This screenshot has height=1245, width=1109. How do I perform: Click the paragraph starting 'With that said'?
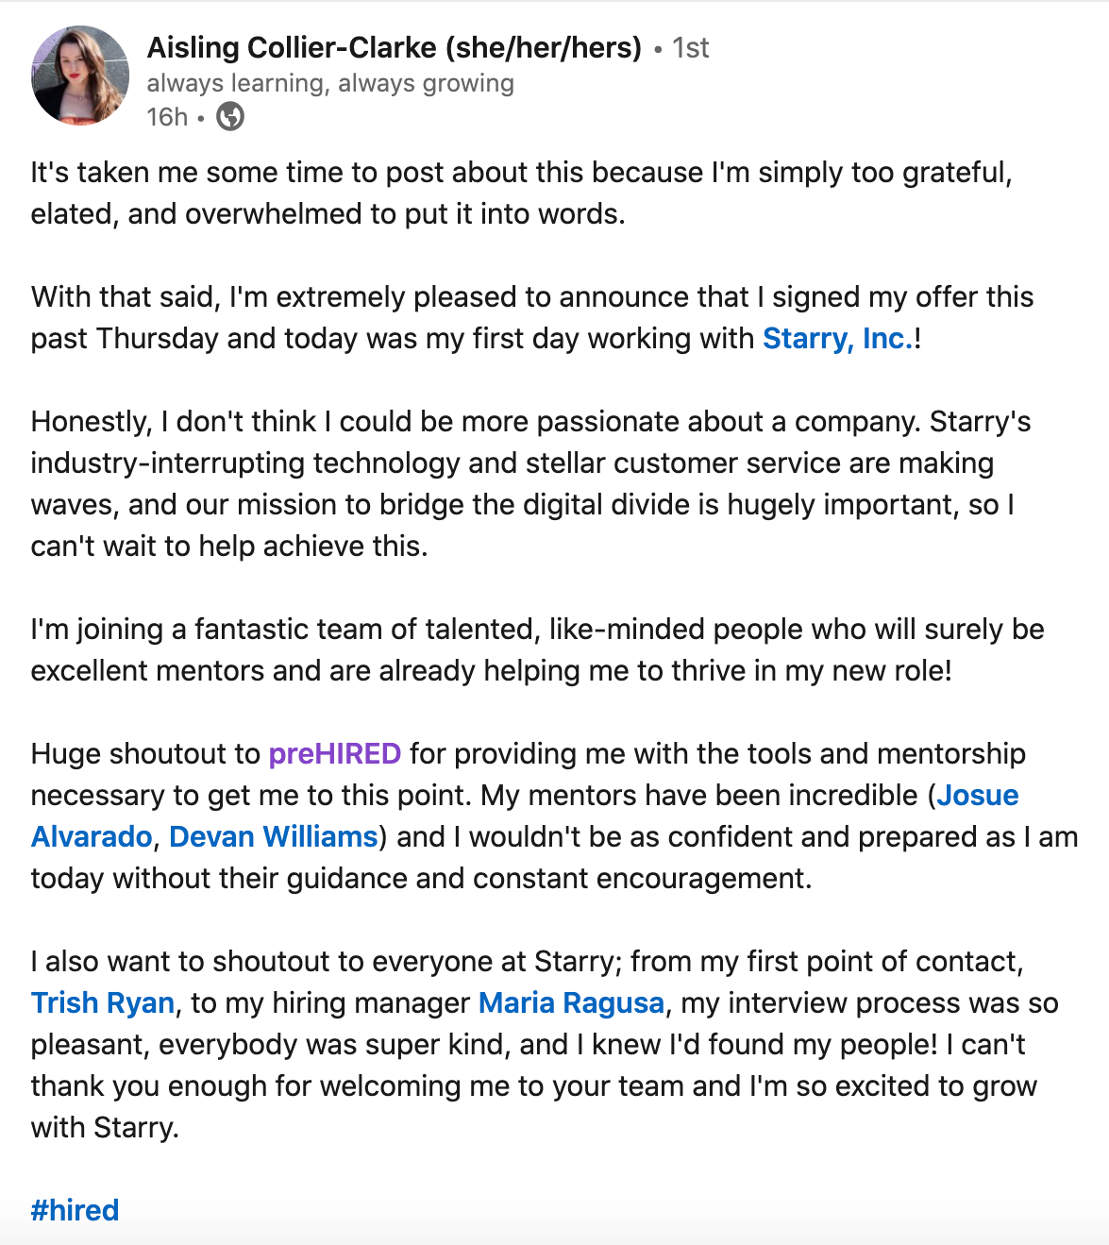[378, 318]
